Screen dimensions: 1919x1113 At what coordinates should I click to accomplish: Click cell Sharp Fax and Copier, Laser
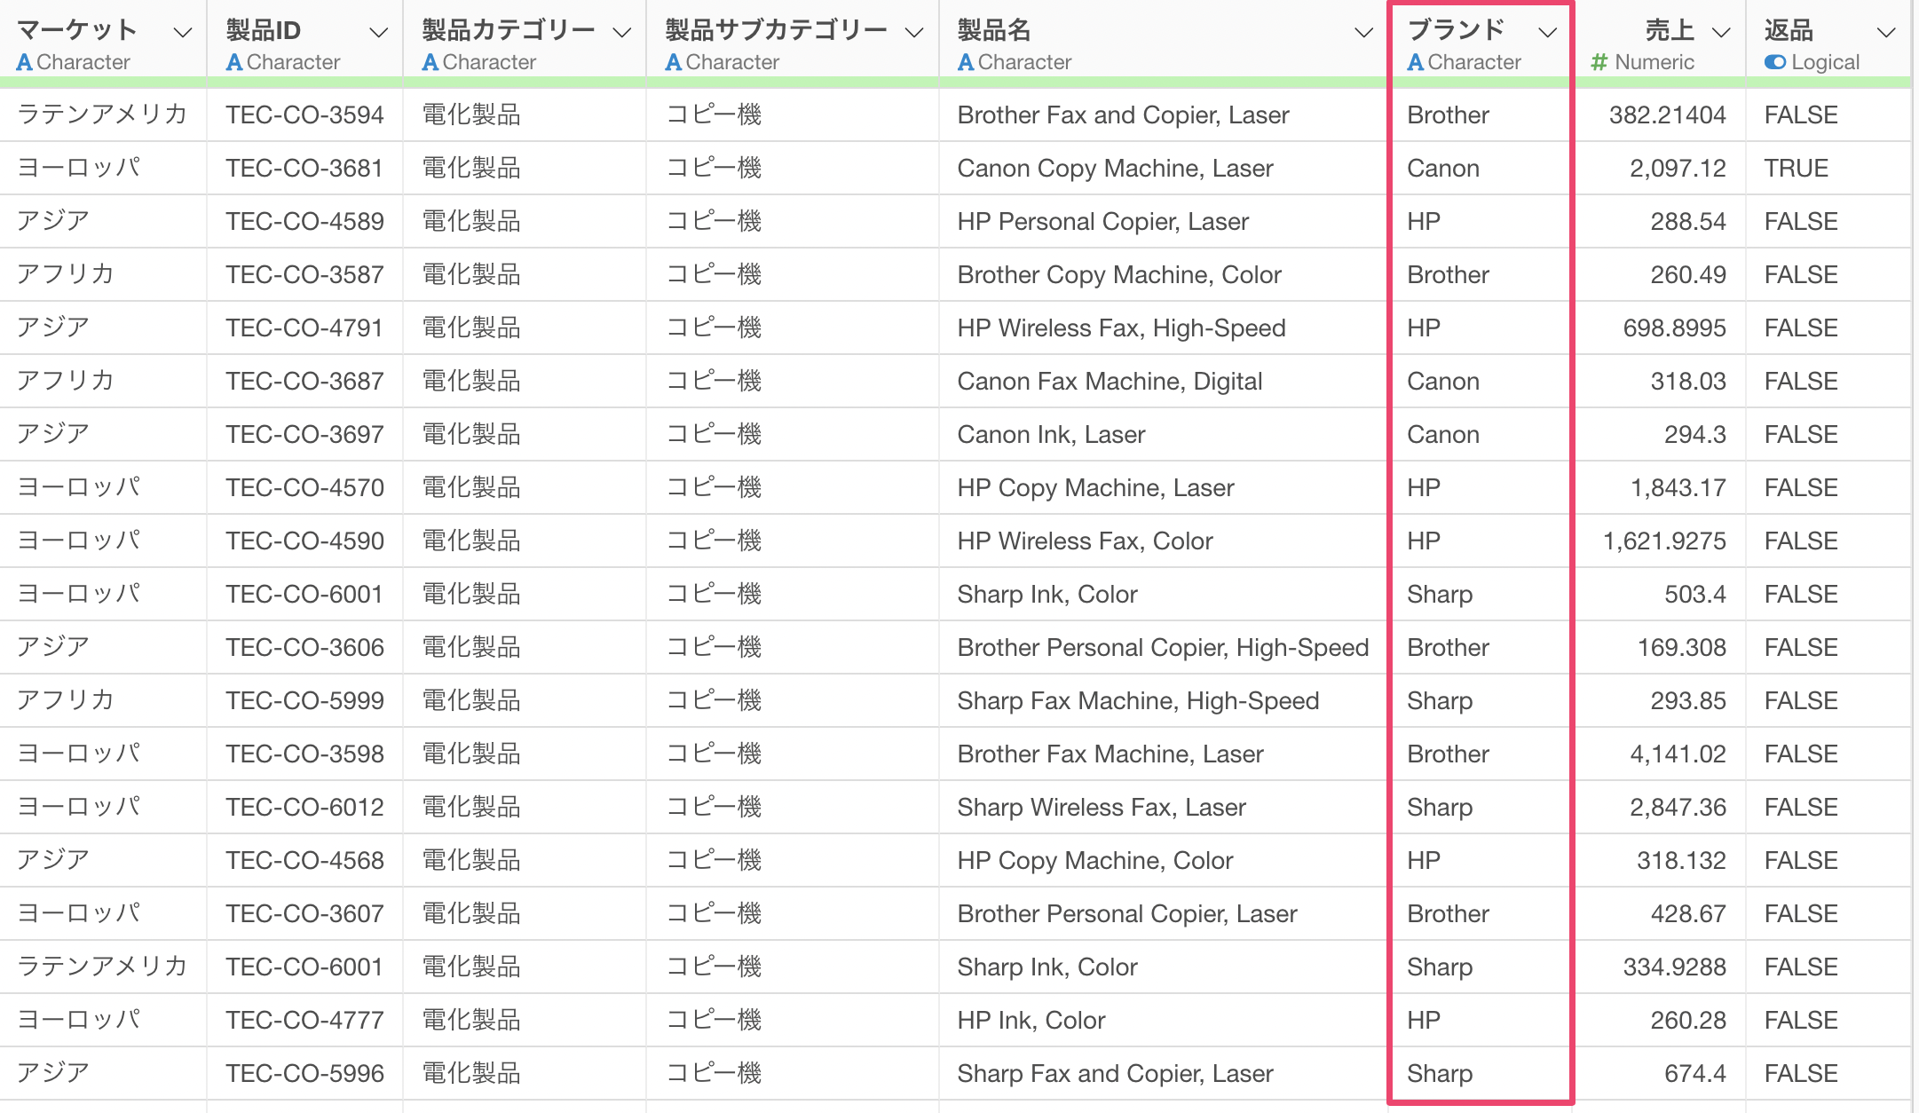[1115, 1073]
